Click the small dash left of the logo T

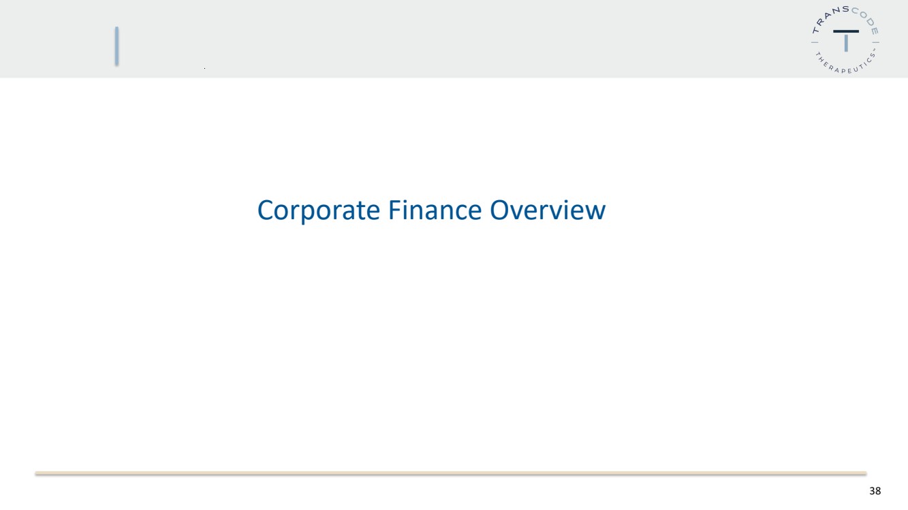[x=815, y=42]
